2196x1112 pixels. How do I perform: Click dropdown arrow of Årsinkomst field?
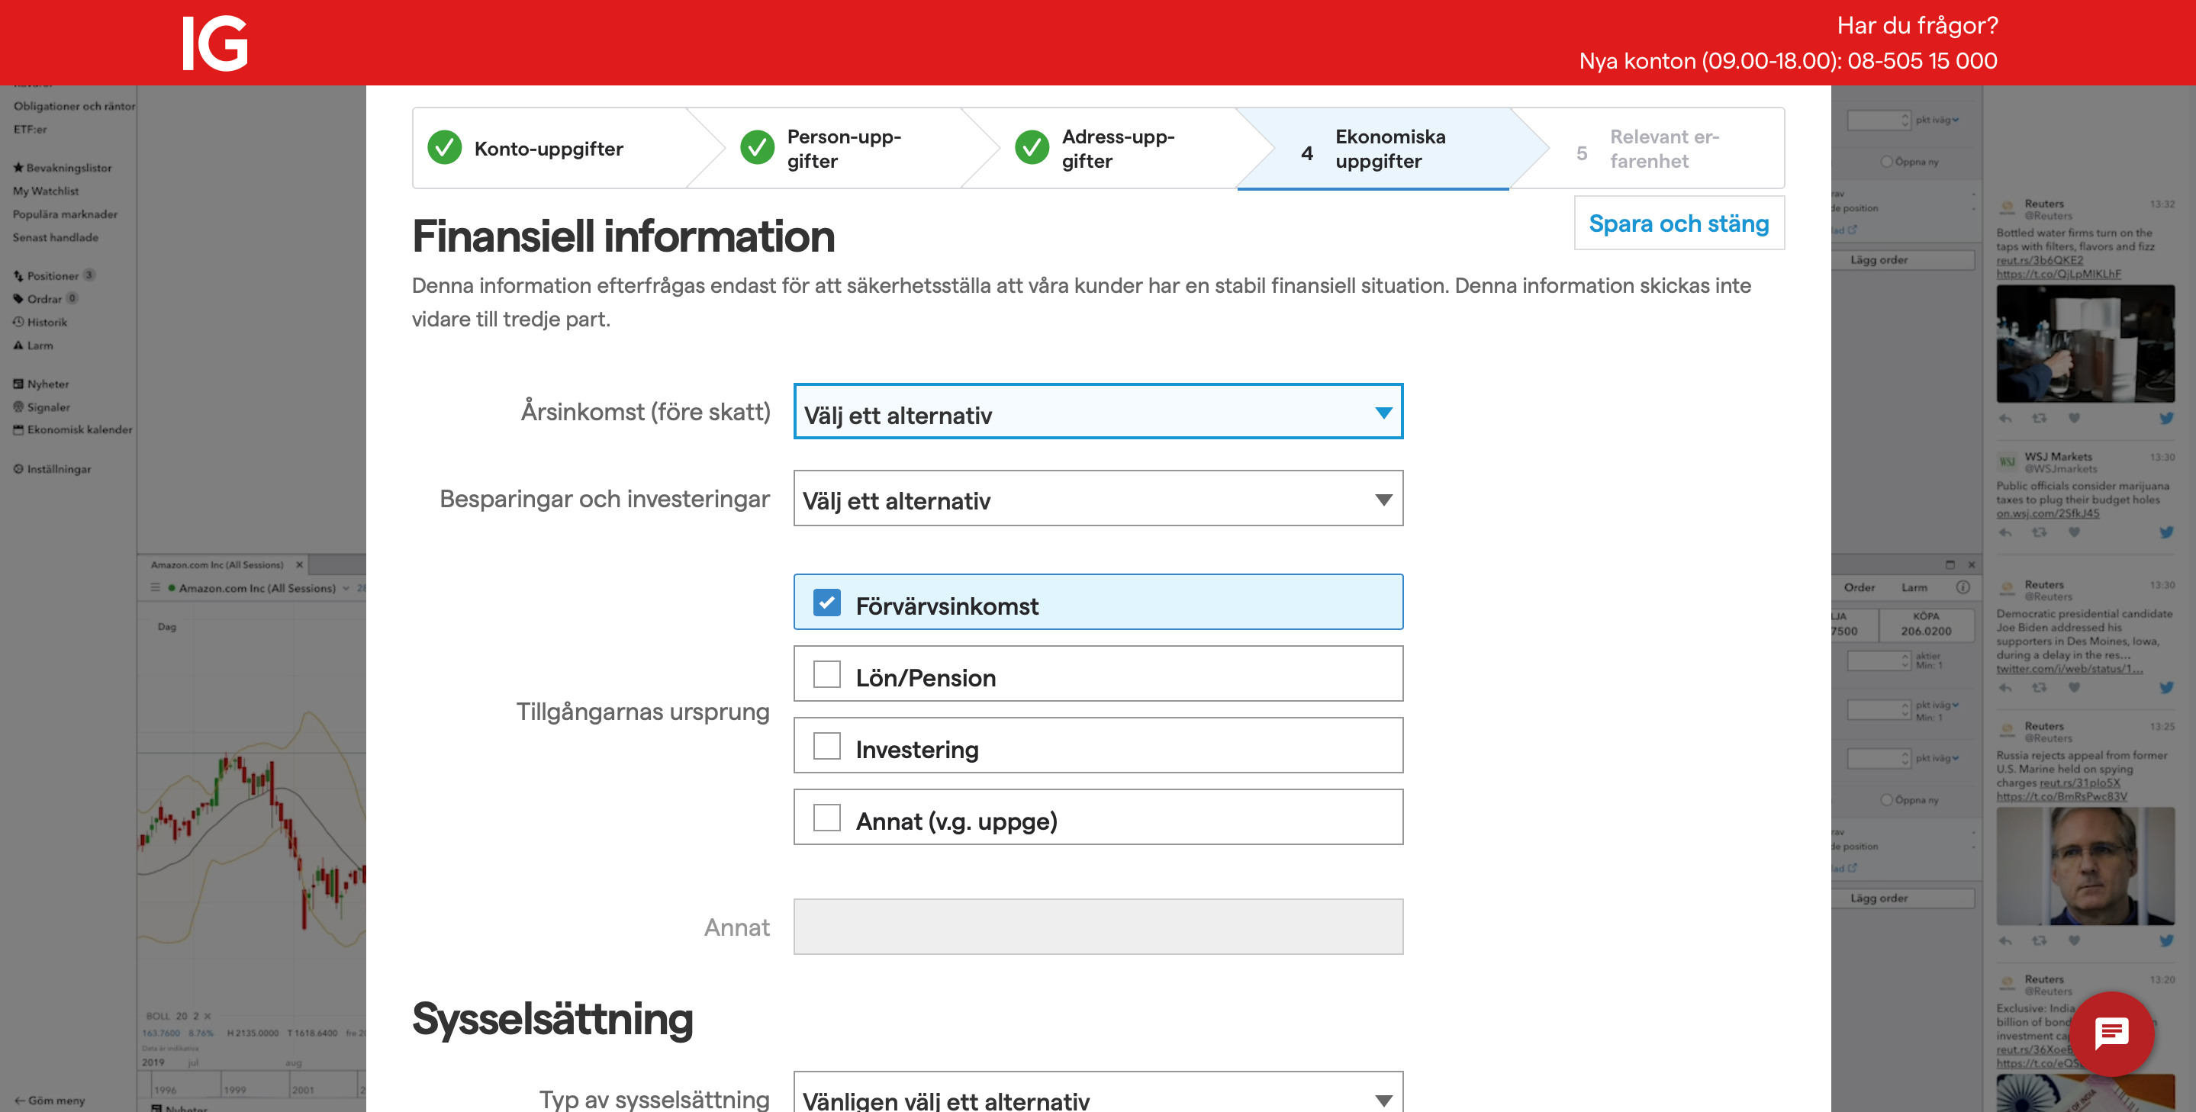click(1383, 413)
